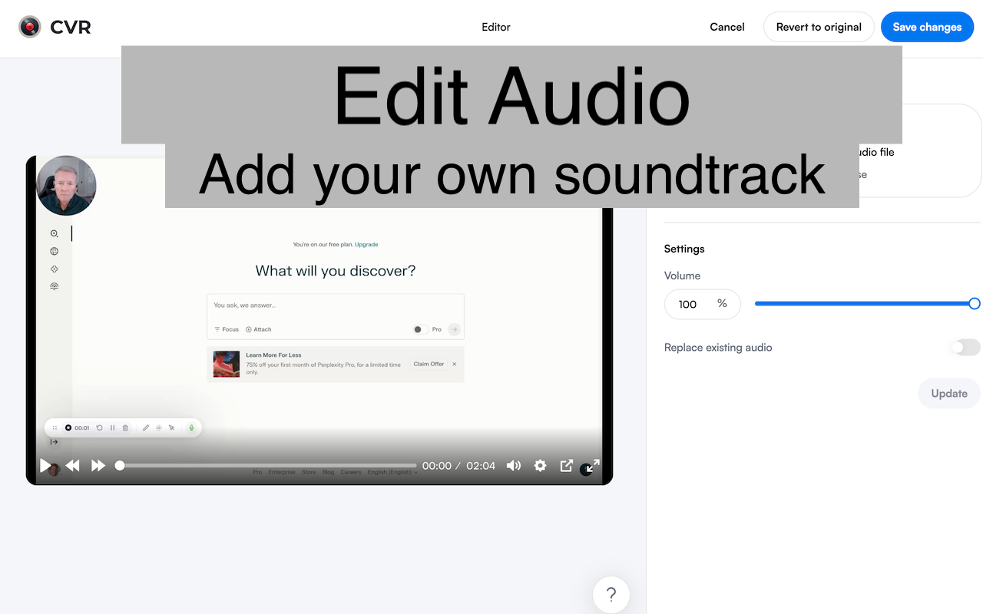983x614 pixels.
Task: Enter fullscreen on the video player
Action: pos(590,465)
